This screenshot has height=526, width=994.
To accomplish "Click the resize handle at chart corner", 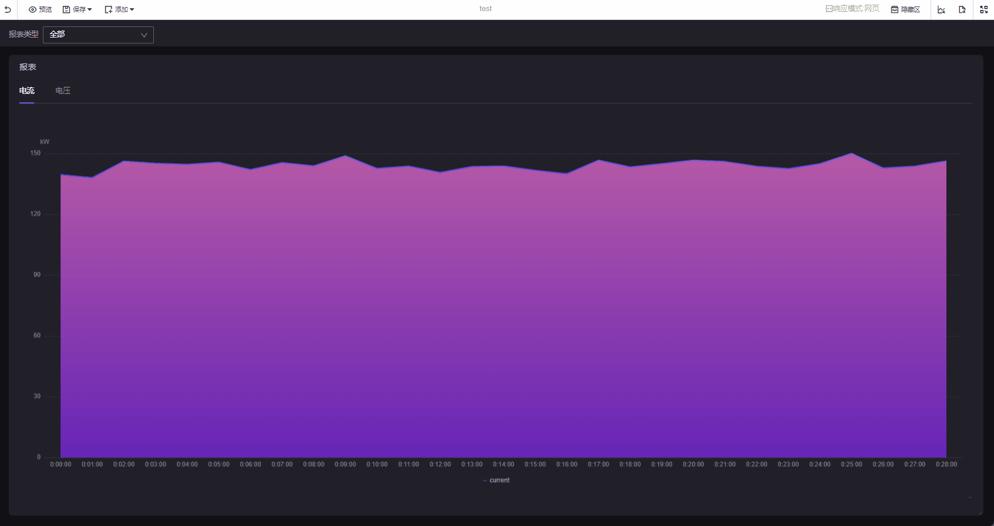I will (969, 497).
